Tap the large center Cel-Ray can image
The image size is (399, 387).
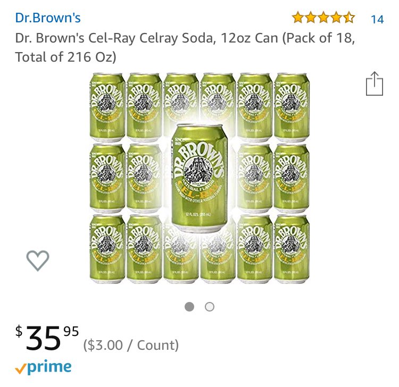tap(199, 178)
